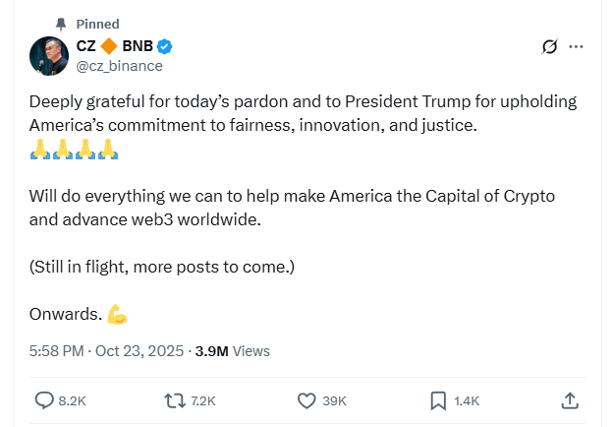The image size is (614, 427).
Task: Click the share upload arrow icon
Action: click(x=569, y=400)
